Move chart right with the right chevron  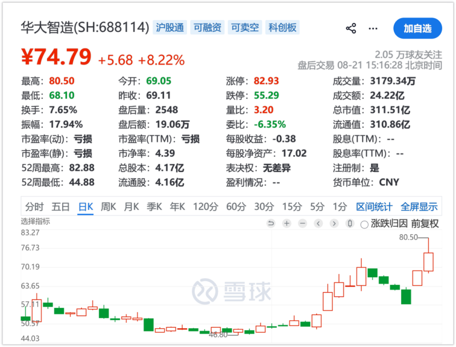334,223
